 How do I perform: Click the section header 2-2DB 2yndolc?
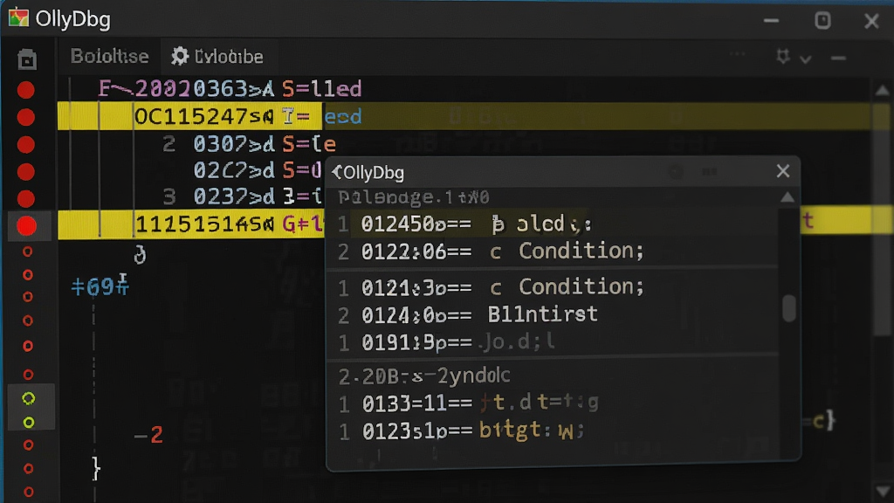click(x=424, y=376)
